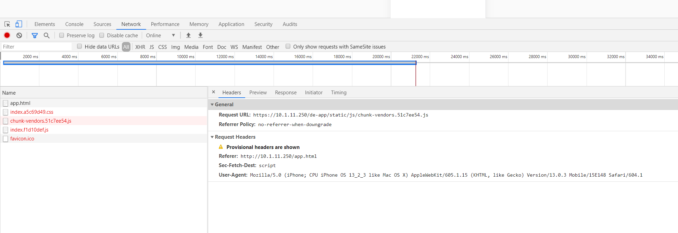This screenshot has width=678, height=233.
Task: Filter requests by Doc
Action: point(222,47)
